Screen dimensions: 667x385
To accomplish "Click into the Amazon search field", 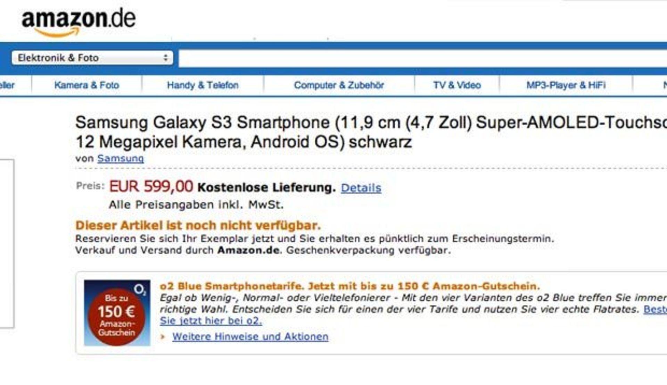I will point(417,58).
